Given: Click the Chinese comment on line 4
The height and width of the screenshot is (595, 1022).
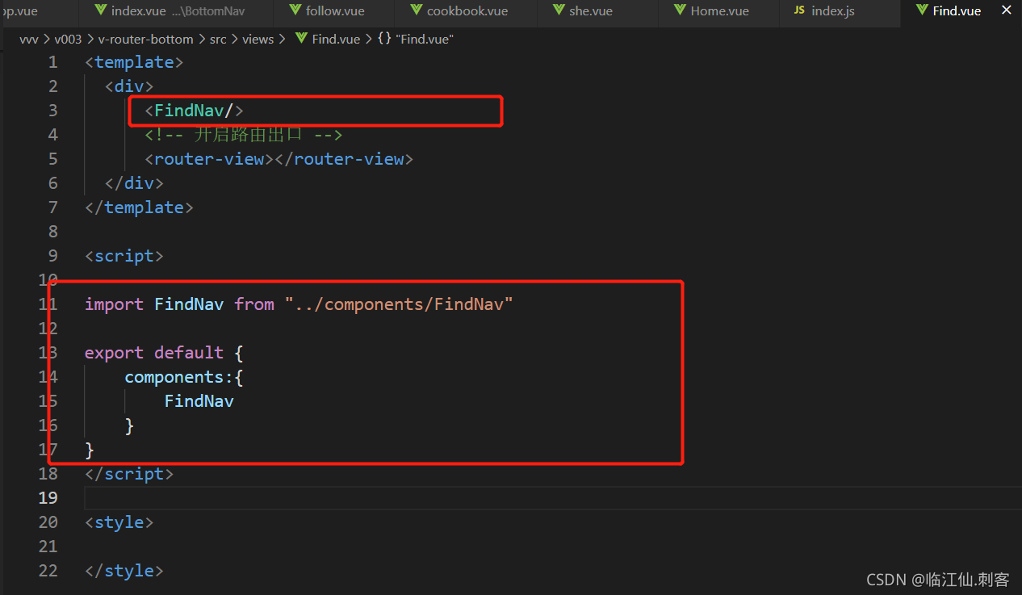Looking at the screenshot, I should point(244,135).
